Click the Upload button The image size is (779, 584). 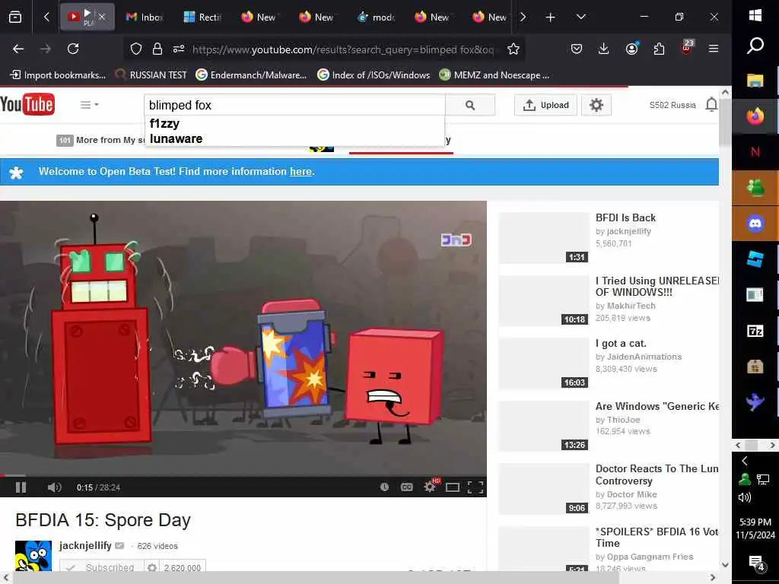[545, 105]
